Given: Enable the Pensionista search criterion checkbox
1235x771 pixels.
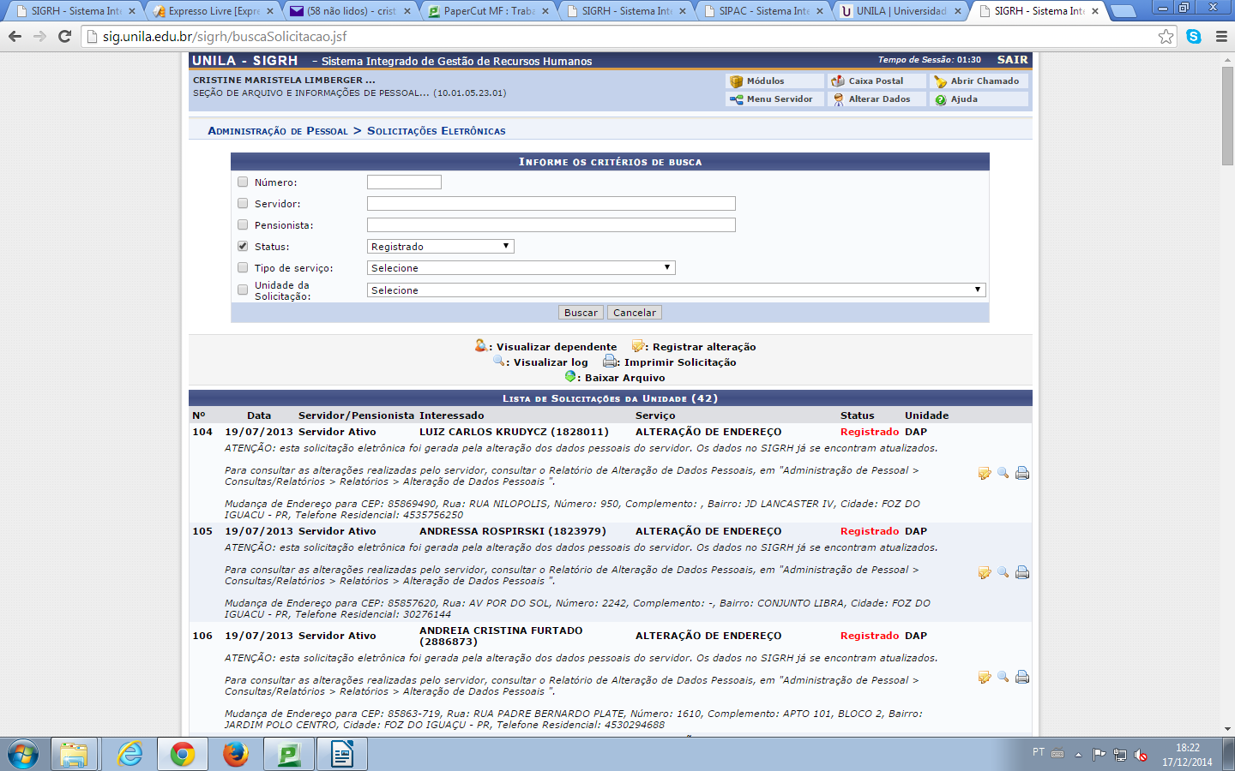Looking at the screenshot, I should 243,224.
